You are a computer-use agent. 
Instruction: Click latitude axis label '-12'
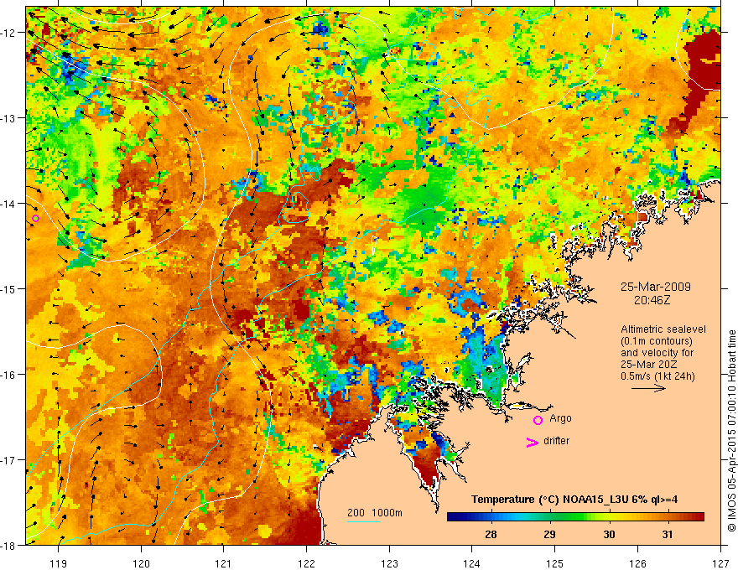point(9,33)
